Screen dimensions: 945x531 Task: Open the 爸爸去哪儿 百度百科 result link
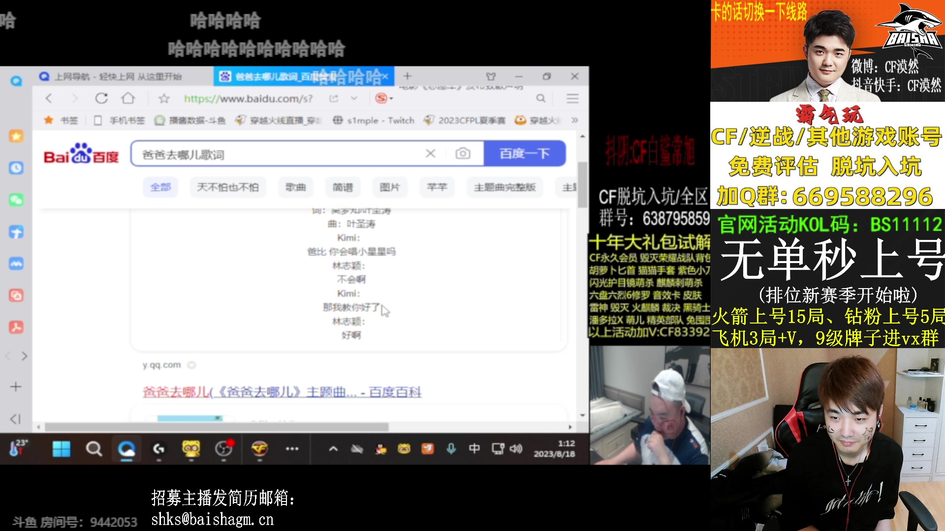pos(282,392)
